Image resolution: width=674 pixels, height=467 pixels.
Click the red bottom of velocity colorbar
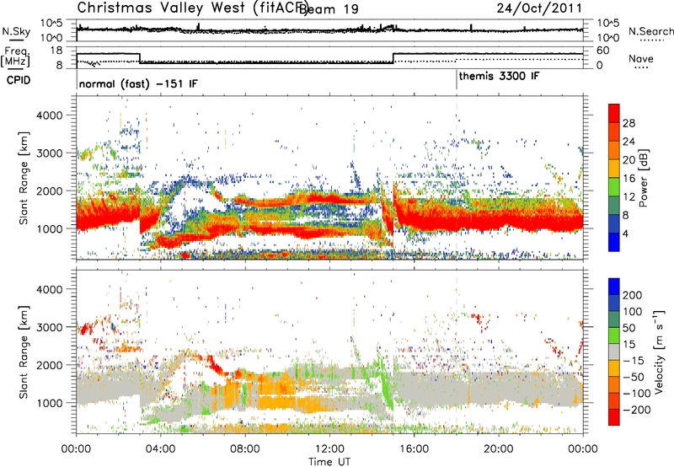614,417
